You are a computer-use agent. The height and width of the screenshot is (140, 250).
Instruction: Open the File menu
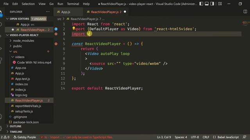point(6,4)
